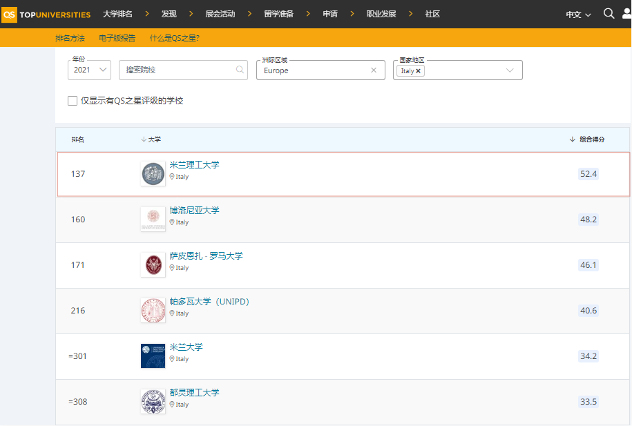632x426 pixels.
Task: Open site search with the magnifier icon
Action: (x=609, y=13)
